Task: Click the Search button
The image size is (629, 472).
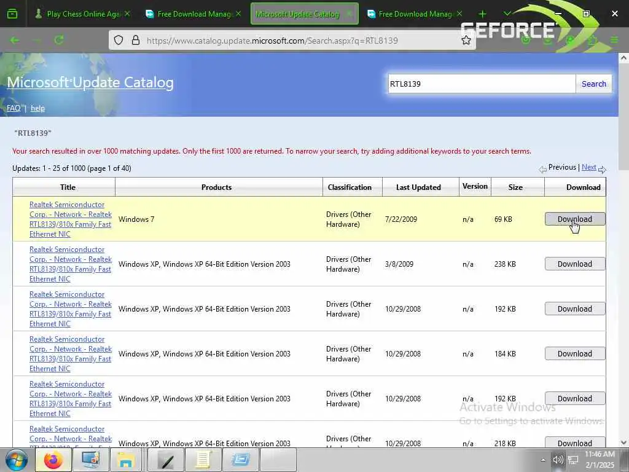Action: [x=594, y=84]
